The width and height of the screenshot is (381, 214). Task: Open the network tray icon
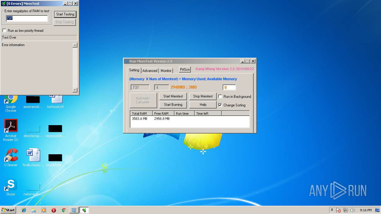(x=346, y=210)
